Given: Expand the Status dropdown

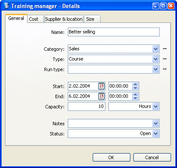Looking at the screenshot, I should (x=155, y=133).
